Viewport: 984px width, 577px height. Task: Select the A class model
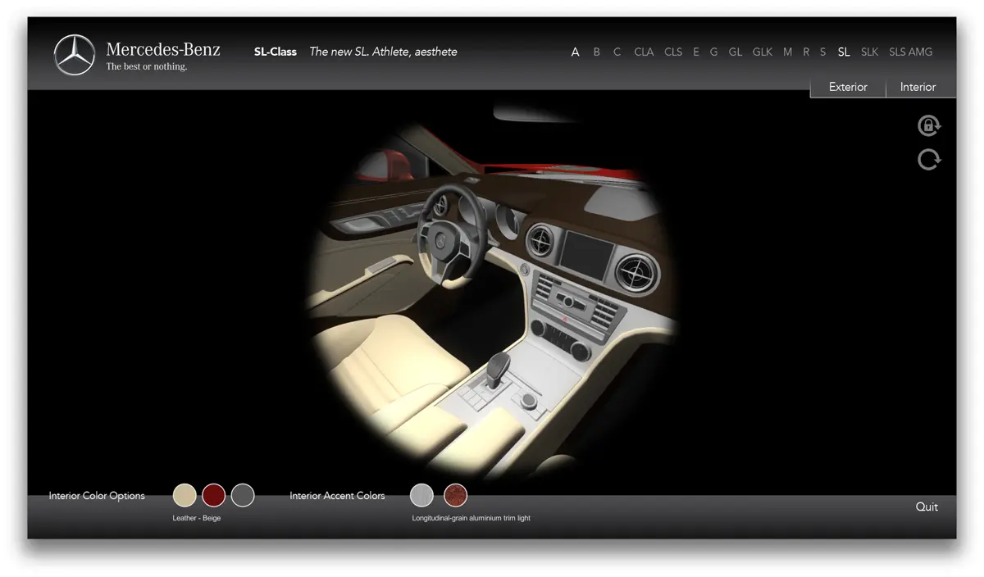[x=575, y=52]
